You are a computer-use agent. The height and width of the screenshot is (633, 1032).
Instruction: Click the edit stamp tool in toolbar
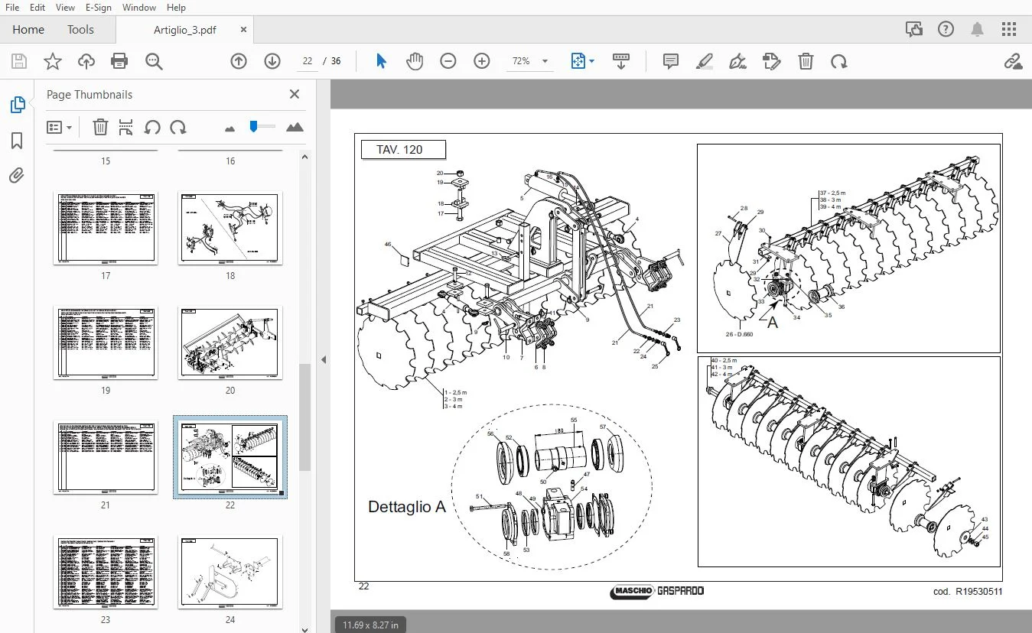tap(772, 61)
